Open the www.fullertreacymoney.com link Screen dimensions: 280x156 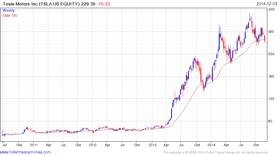click(x=25, y=152)
